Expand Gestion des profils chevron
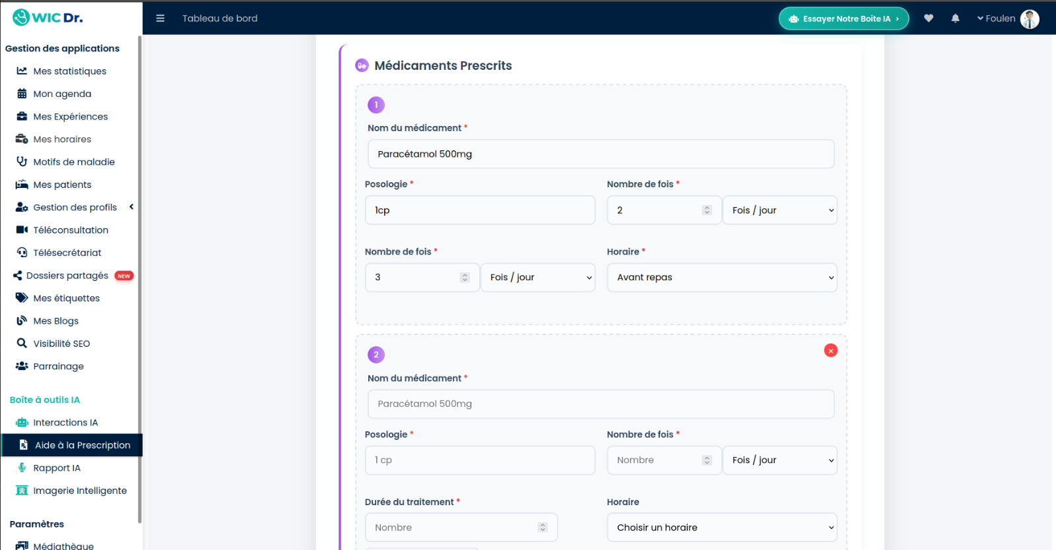The image size is (1056, 550). tap(131, 207)
